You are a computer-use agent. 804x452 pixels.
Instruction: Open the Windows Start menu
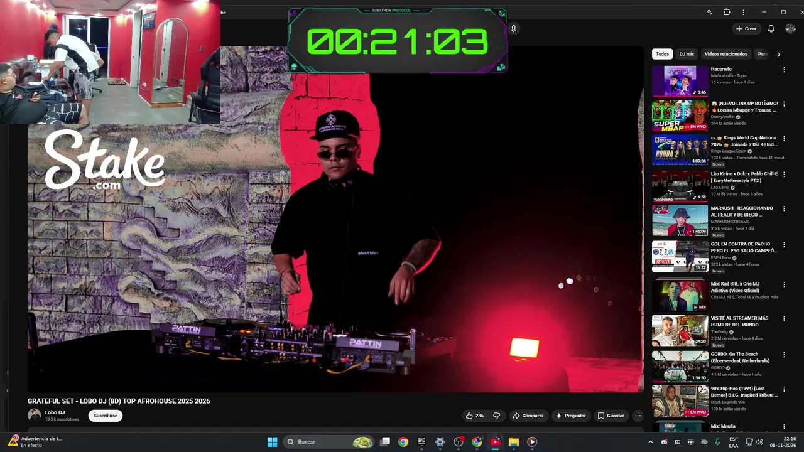click(x=272, y=442)
